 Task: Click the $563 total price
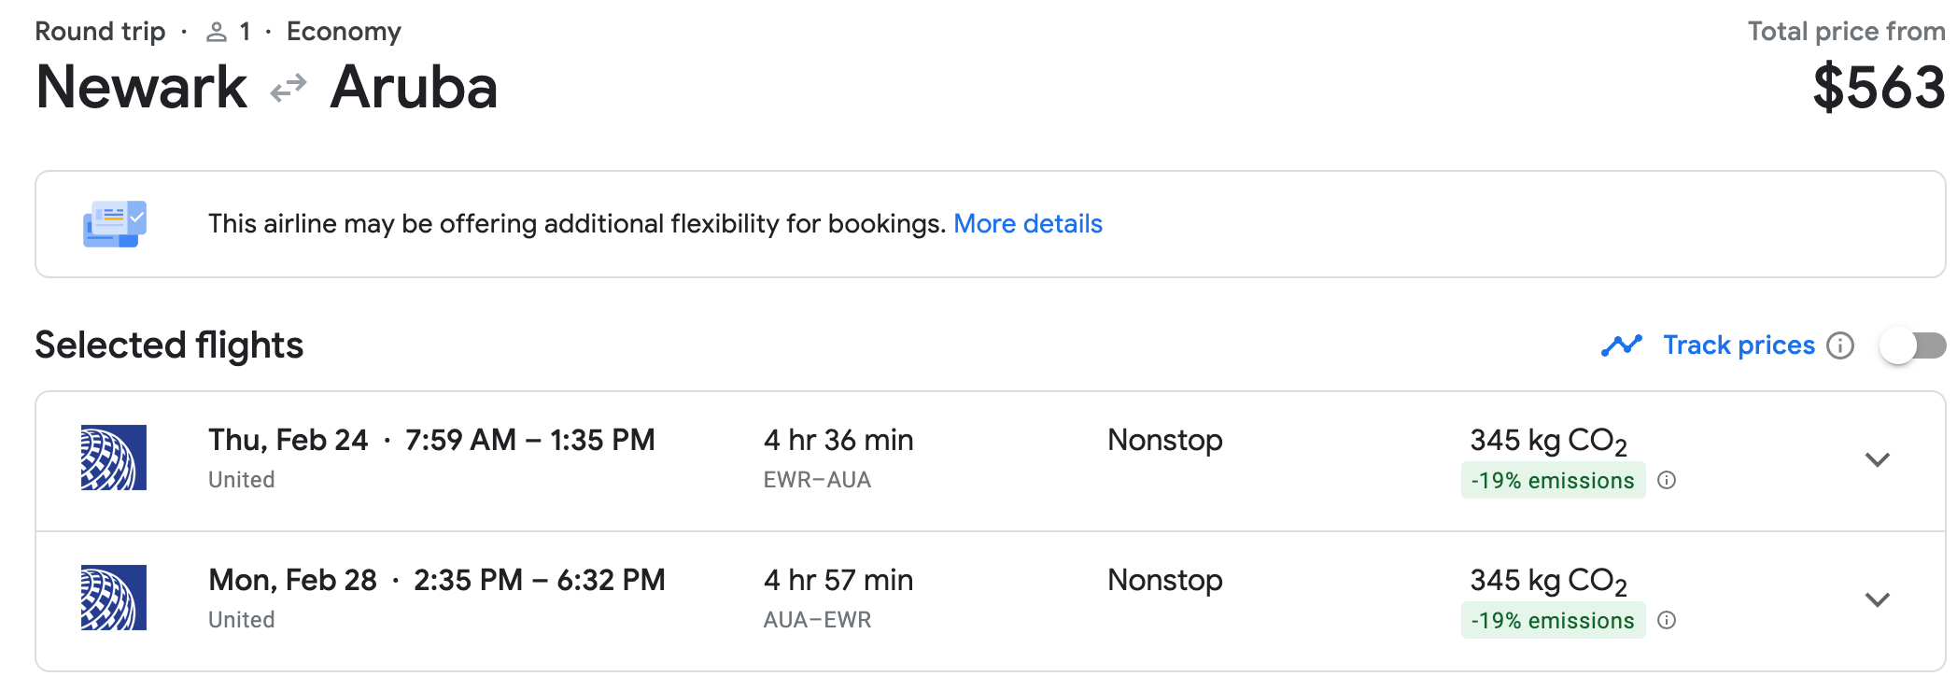coord(1879,87)
